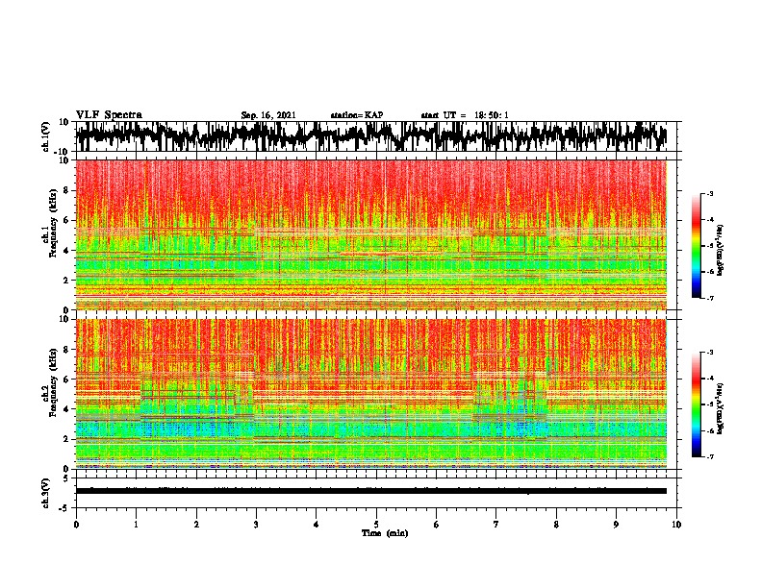
Task: Click the ch.2 colorbar log(PSD) label
Action: click(x=721, y=408)
